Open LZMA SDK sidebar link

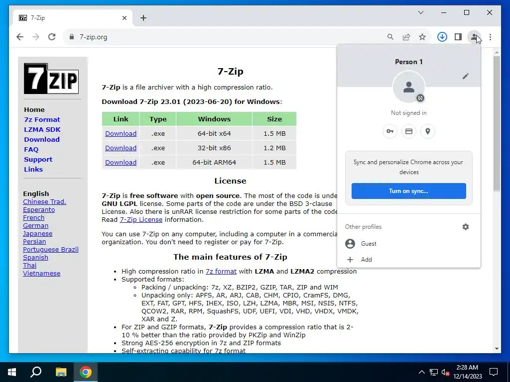(42, 130)
